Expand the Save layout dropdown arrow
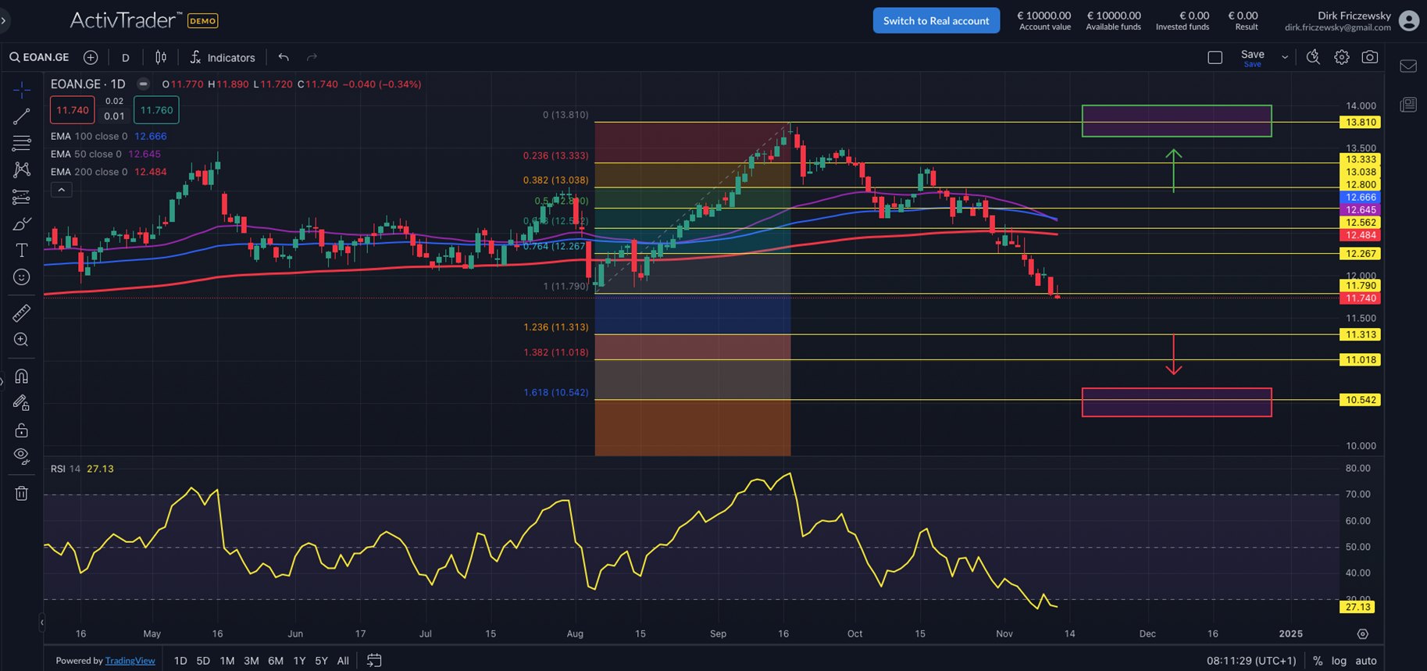Screen dimensions: 1427x671 [1285, 58]
